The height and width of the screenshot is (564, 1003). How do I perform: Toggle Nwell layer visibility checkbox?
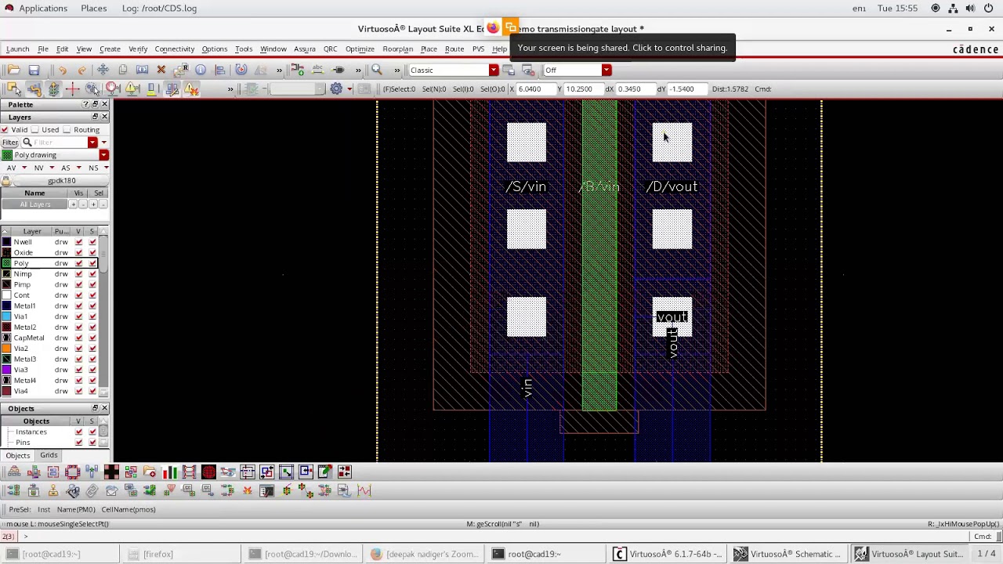tap(78, 242)
